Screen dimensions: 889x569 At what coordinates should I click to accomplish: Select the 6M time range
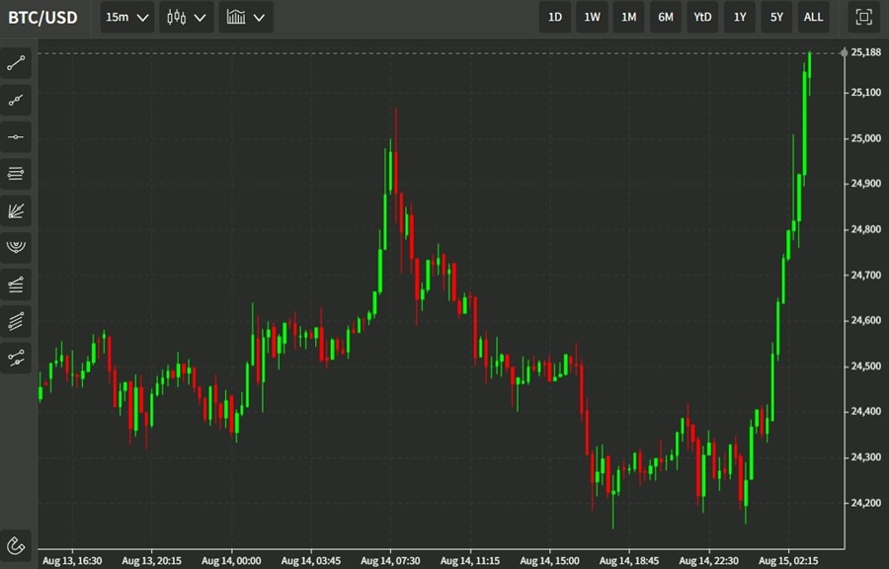tap(666, 17)
